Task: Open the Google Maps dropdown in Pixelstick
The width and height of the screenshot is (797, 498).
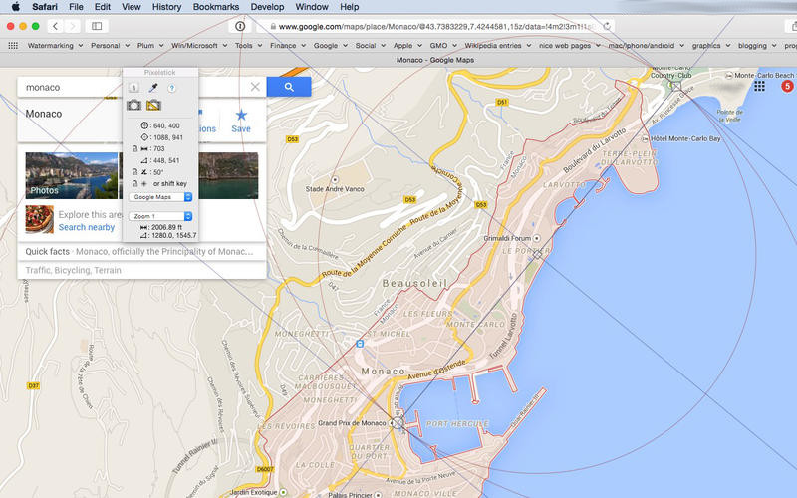Action: click(x=160, y=197)
